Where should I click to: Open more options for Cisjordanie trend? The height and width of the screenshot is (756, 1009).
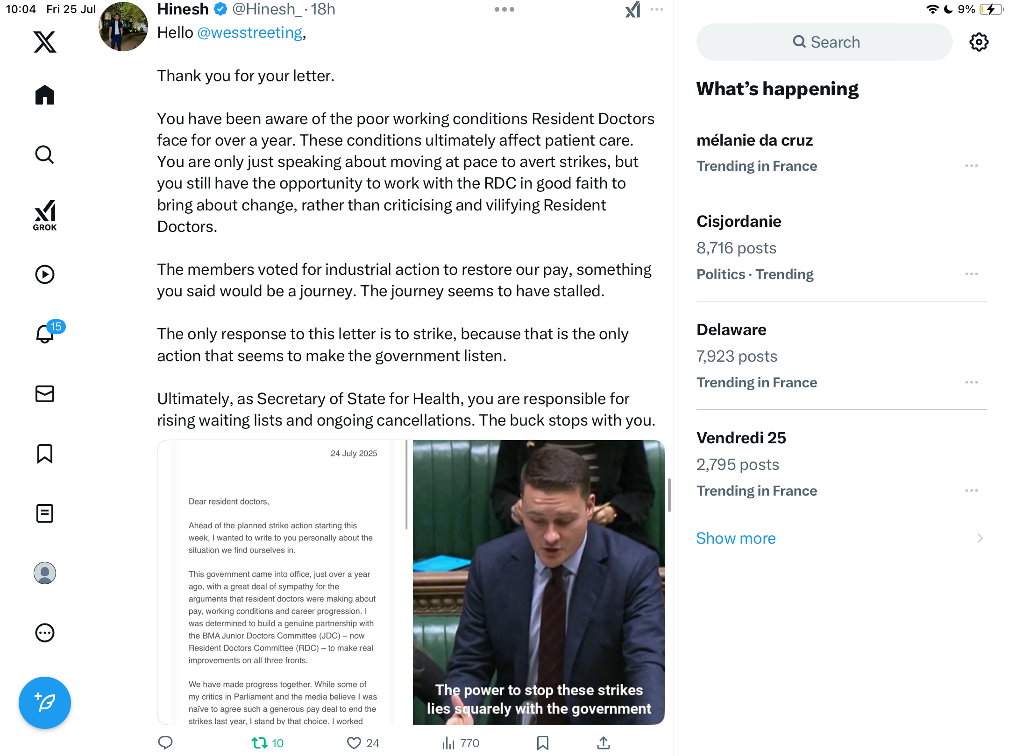pos(972,274)
